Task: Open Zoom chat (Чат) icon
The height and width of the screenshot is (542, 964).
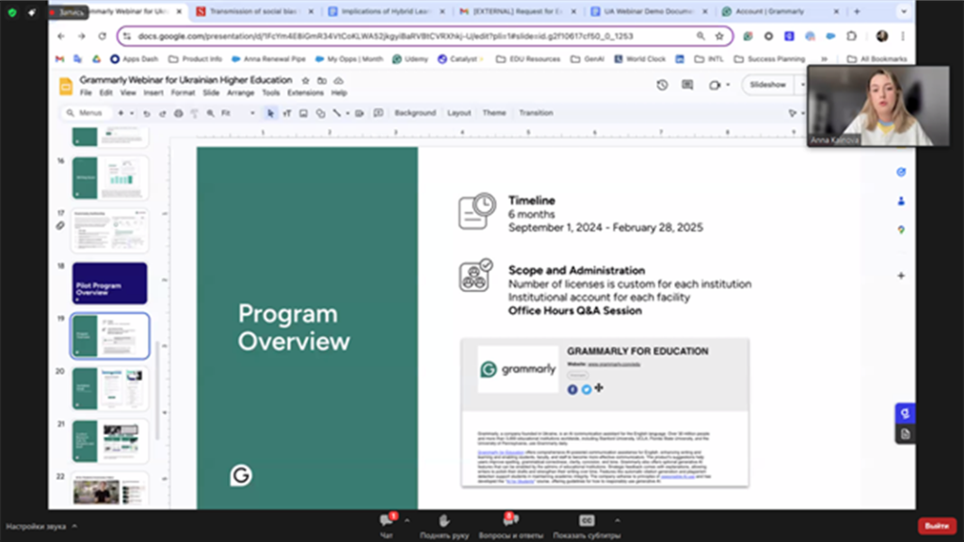Action: [x=386, y=522]
